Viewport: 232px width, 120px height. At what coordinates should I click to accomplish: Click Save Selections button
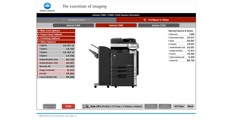click(x=165, y=106)
